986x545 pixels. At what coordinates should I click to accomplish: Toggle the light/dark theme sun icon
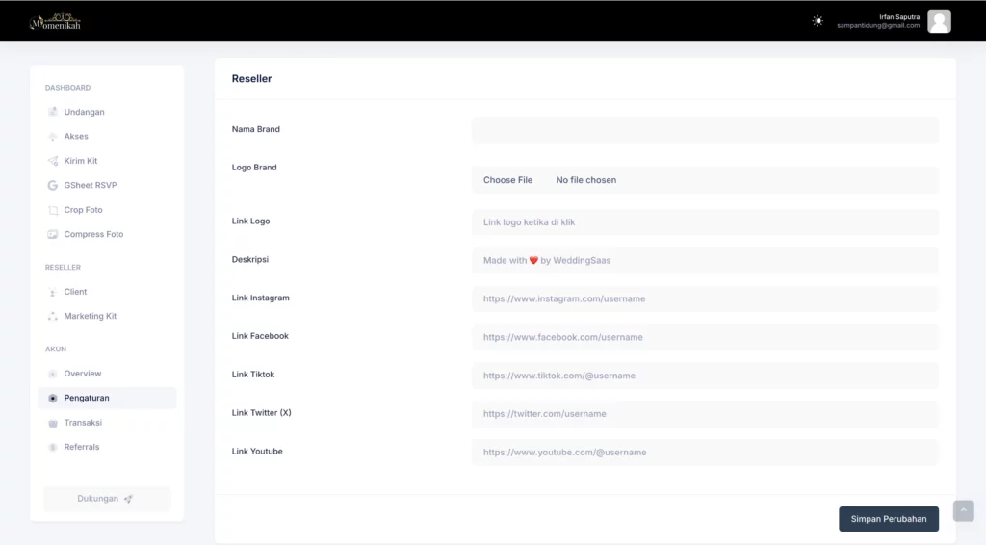pyautogui.click(x=817, y=21)
